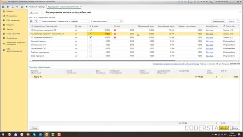Sort by Максимальный запас column header

pyautogui.click(x=166, y=26)
